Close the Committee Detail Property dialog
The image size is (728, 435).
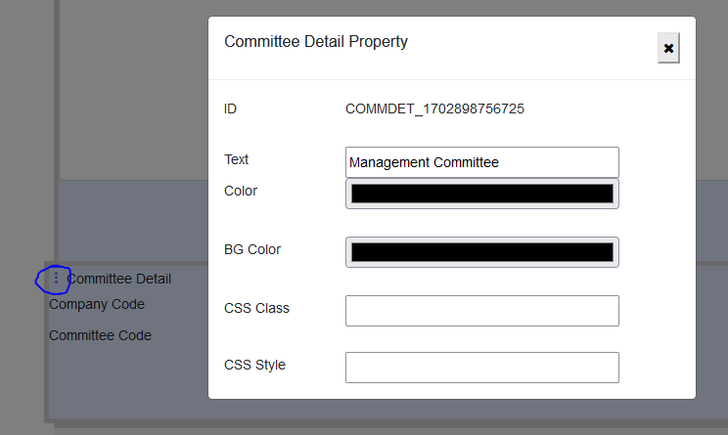668,48
